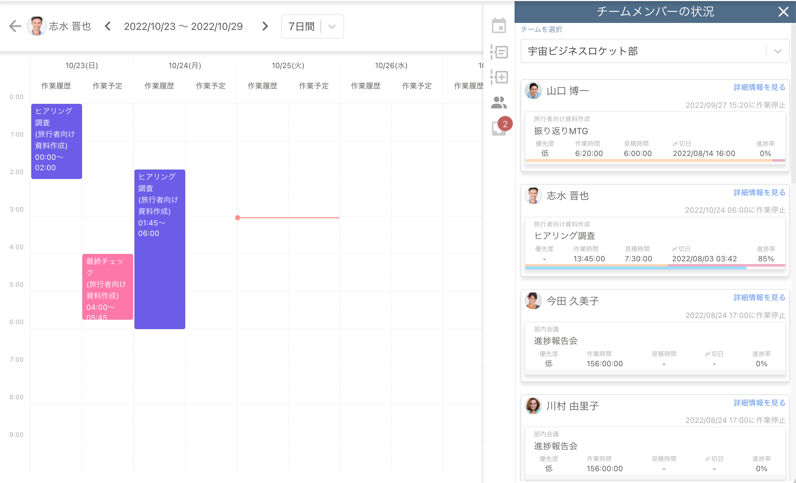Screen dimensions: 796x483
Task: Select the purple ヒアリング調査 event on 10/23
Action: click(x=56, y=139)
